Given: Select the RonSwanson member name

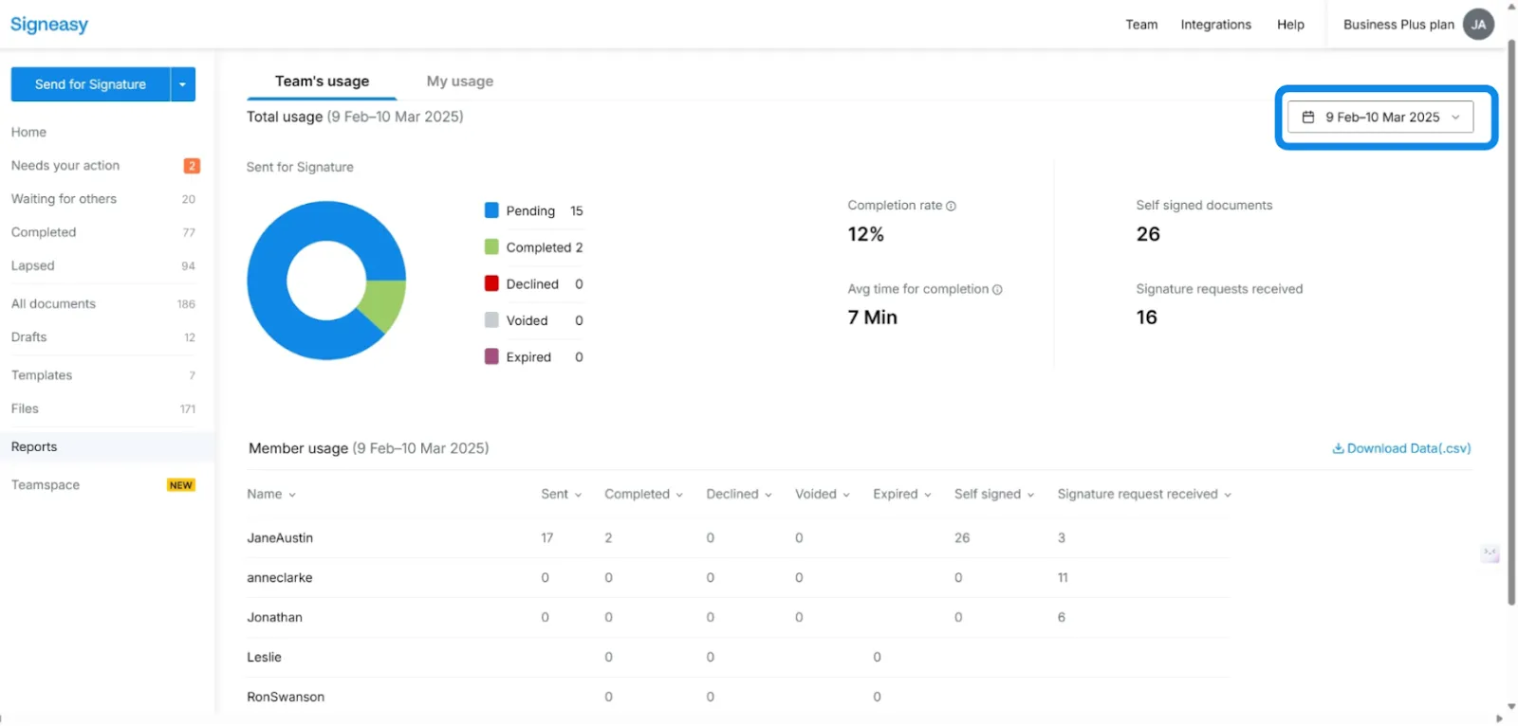Looking at the screenshot, I should coord(286,698).
